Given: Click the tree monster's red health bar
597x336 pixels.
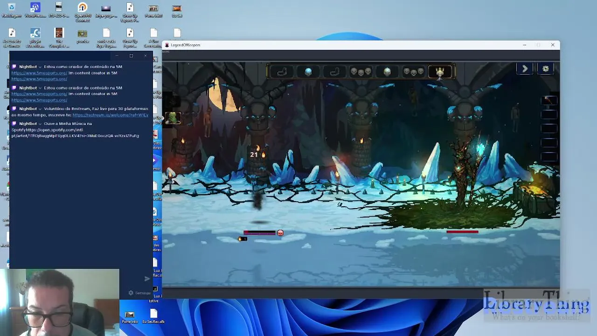Looking at the screenshot, I should 462,231.
